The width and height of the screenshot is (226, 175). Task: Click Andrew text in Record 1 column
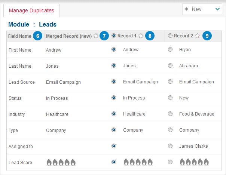click(131, 50)
